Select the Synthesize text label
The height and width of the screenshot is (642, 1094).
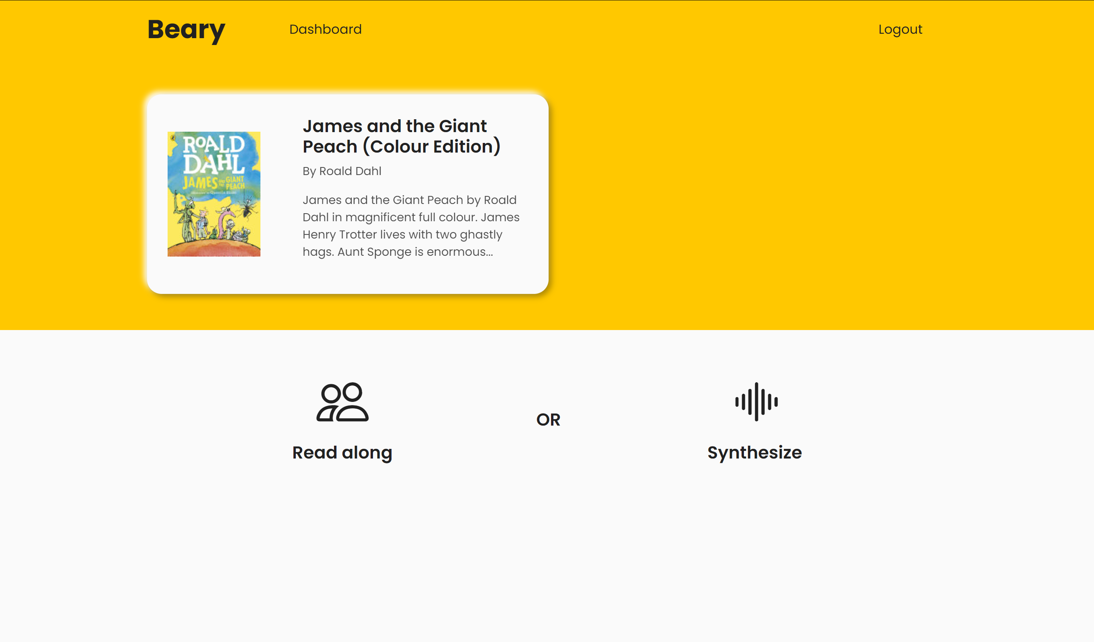pyautogui.click(x=754, y=452)
